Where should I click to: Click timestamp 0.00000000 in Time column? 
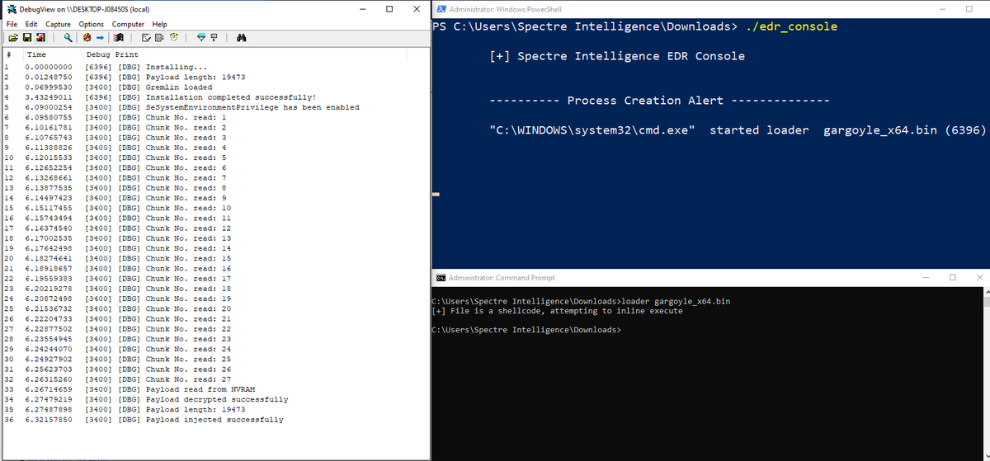(49, 67)
